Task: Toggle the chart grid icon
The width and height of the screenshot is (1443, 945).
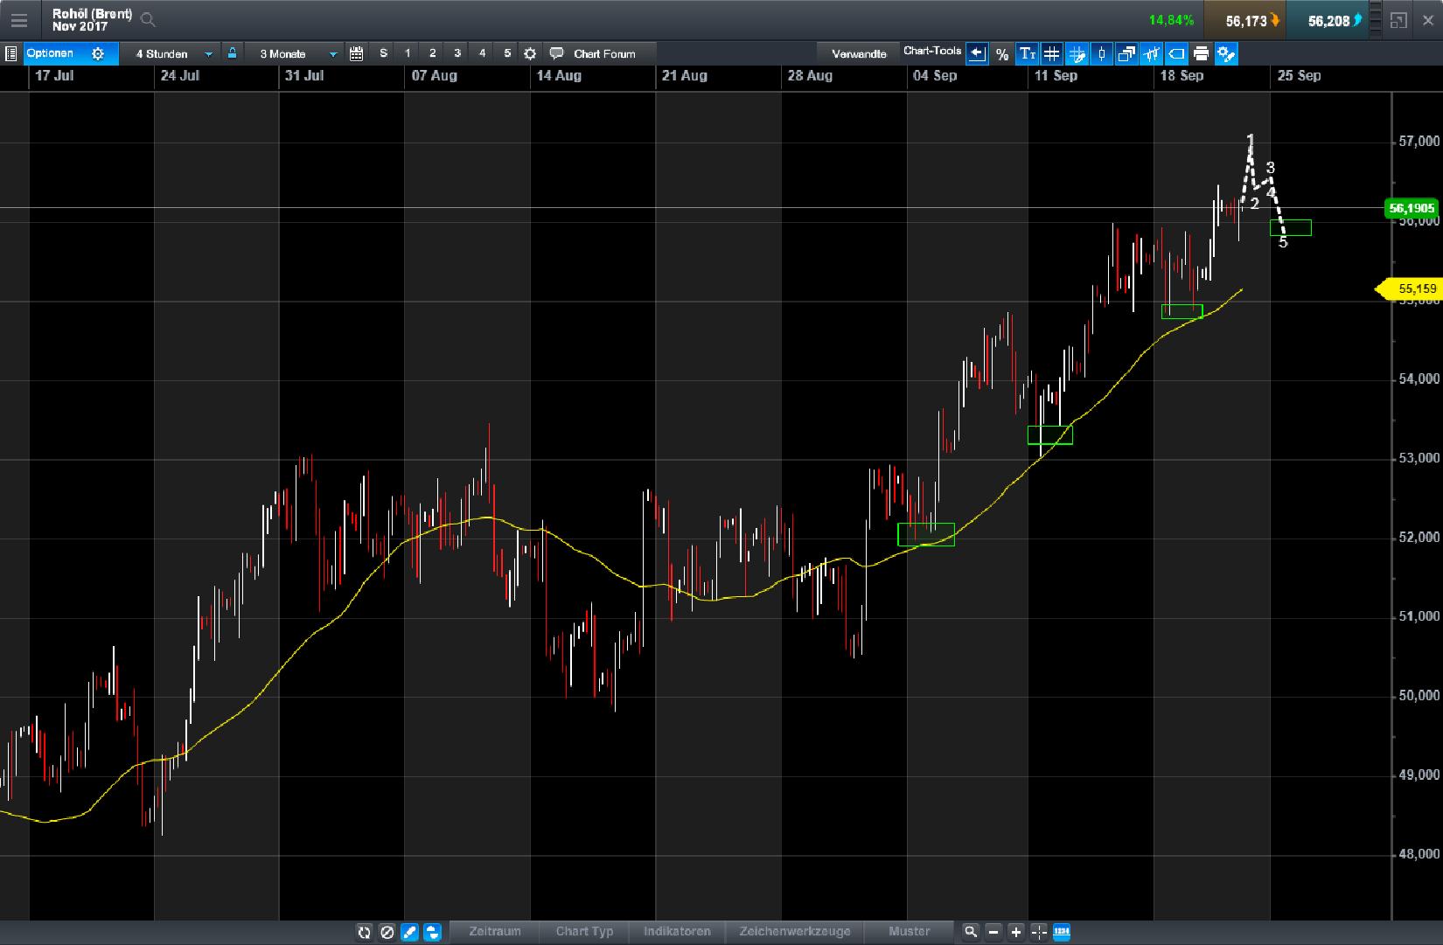Action: tap(1052, 53)
